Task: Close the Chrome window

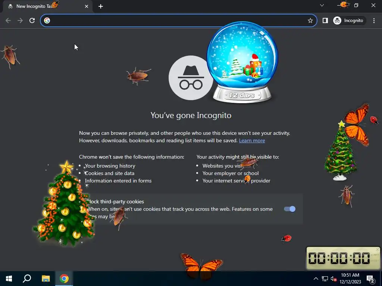Action: point(373,5)
